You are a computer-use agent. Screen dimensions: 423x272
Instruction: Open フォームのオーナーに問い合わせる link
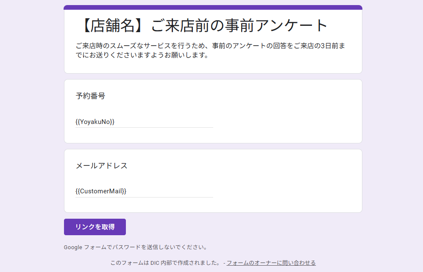pos(271,263)
